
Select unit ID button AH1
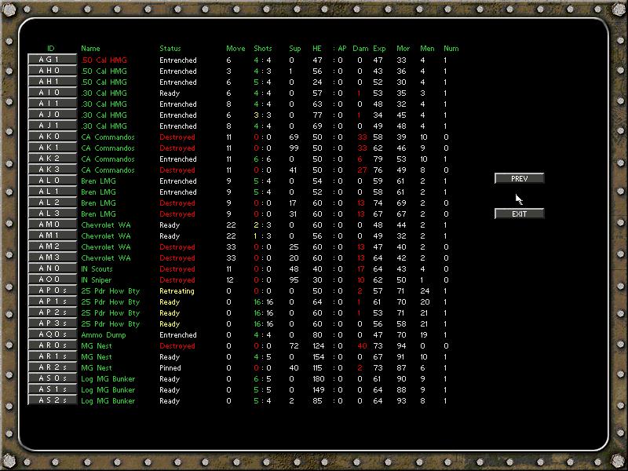tap(53, 82)
